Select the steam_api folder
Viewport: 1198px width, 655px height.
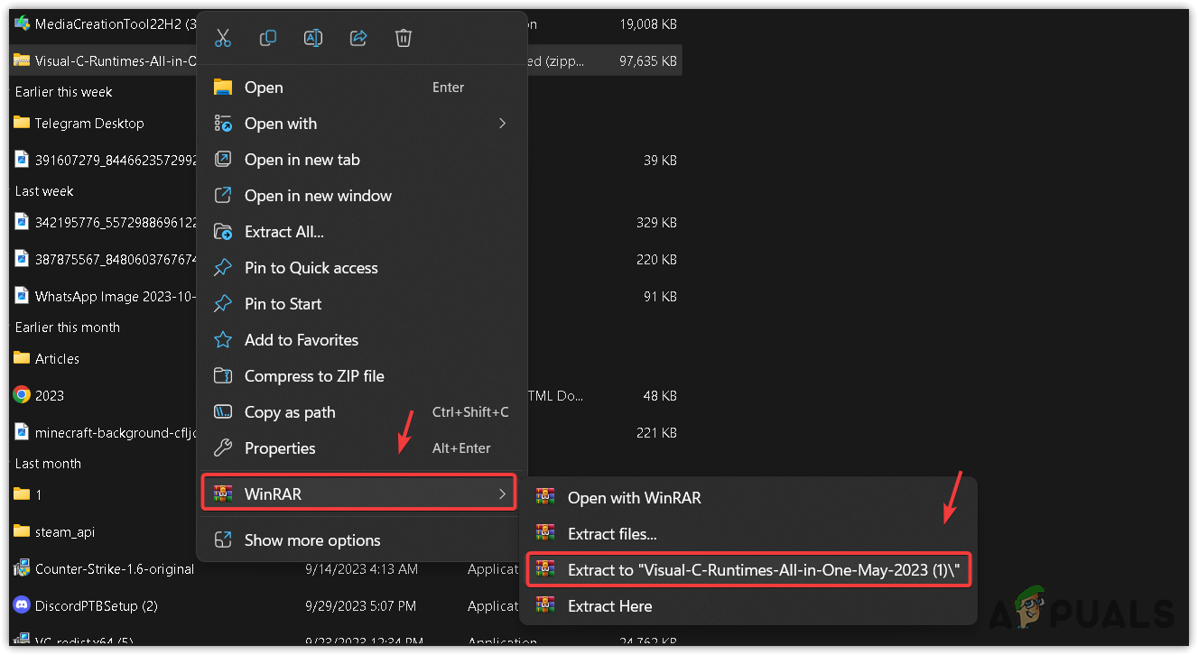click(x=65, y=532)
